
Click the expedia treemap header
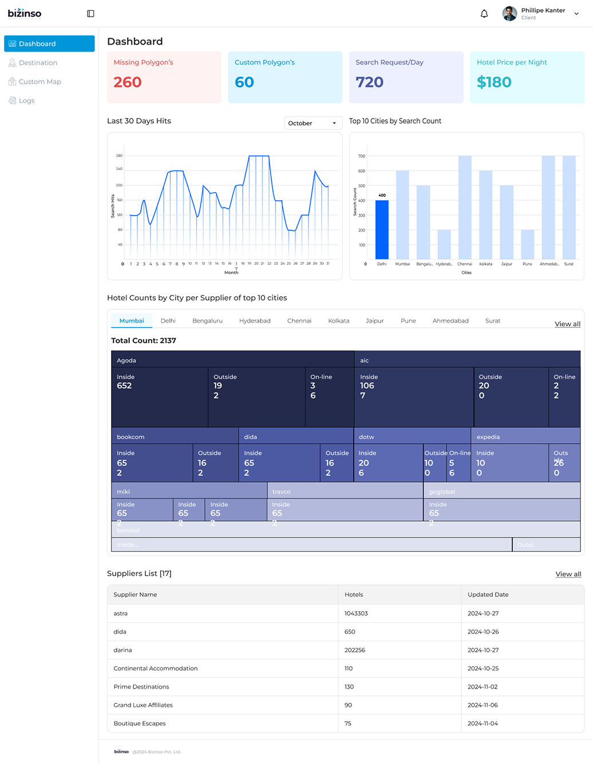(x=525, y=436)
